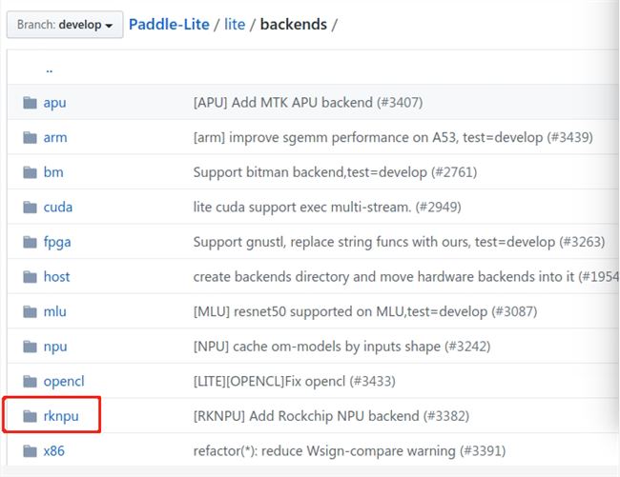Open the host folder link
The image size is (620, 477).
point(56,277)
